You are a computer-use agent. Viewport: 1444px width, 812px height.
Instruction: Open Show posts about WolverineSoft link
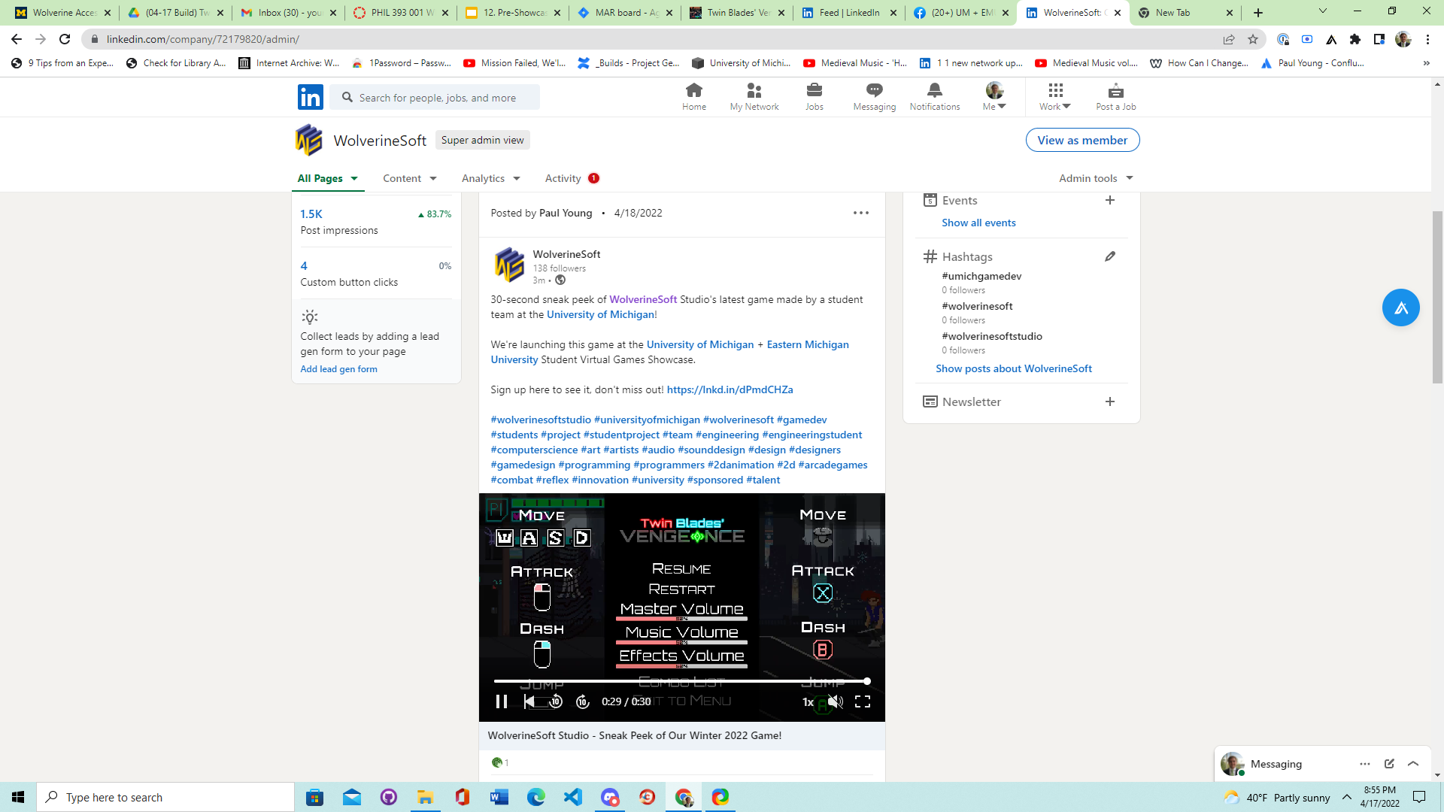point(1013,368)
